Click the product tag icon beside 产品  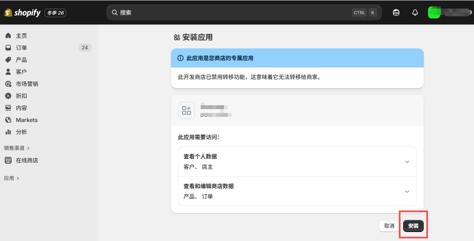[8, 60]
